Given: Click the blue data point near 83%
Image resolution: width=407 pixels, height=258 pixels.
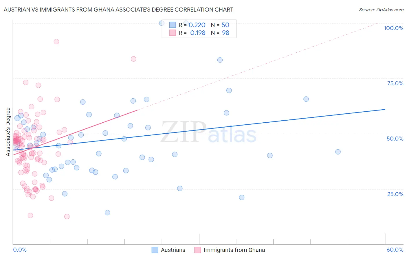Looking at the screenshot, I should [x=220, y=60].
